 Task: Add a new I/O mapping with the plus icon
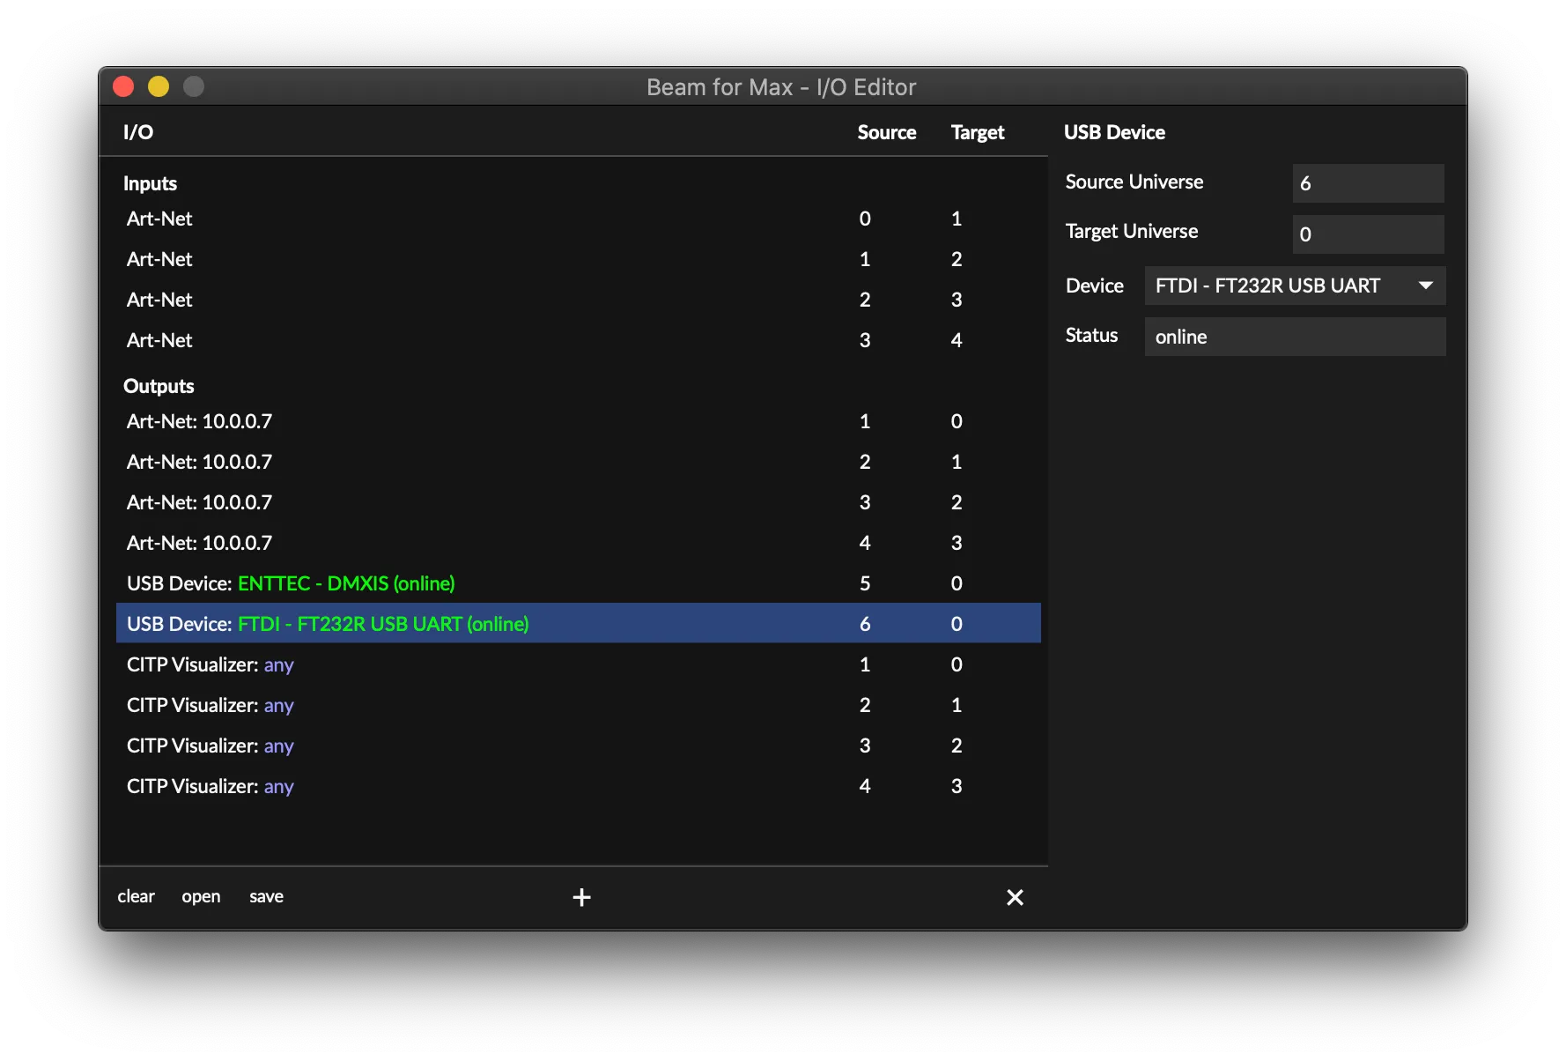(x=581, y=896)
